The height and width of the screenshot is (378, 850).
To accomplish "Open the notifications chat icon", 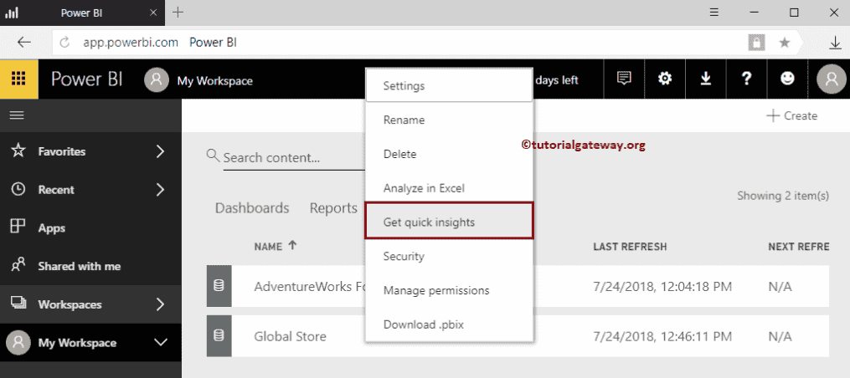I will click(624, 79).
